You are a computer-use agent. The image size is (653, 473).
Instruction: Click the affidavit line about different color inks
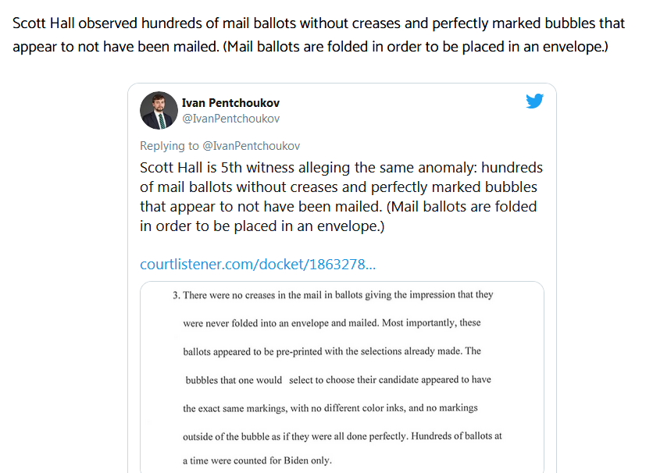click(x=330, y=407)
